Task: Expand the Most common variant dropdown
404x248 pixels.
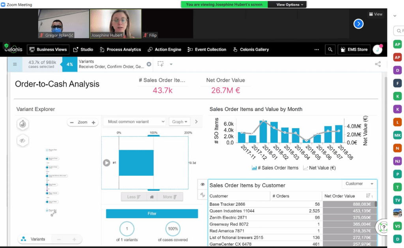Action: (134, 122)
